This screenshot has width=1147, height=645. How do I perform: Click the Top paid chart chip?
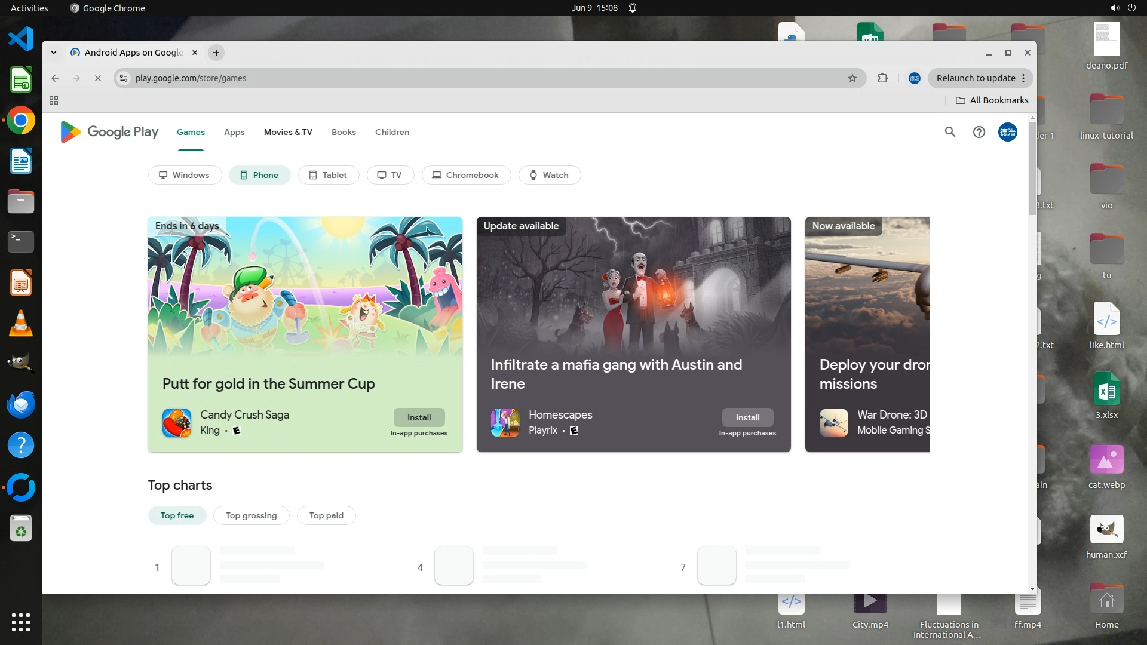click(x=326, y=515)
